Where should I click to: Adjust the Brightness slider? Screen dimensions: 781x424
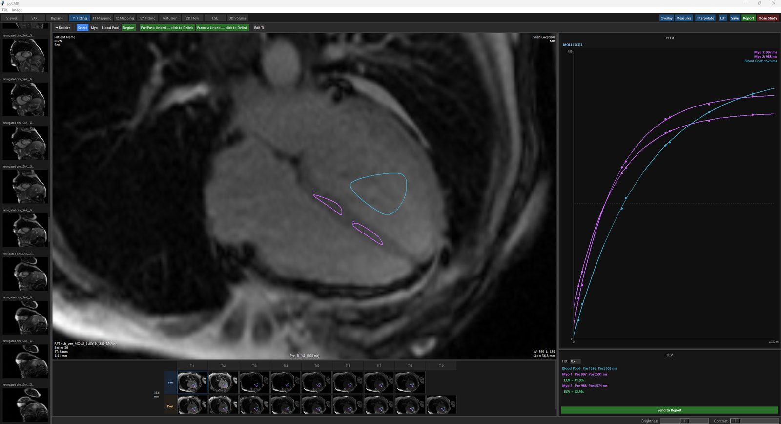tap(684, 421)
